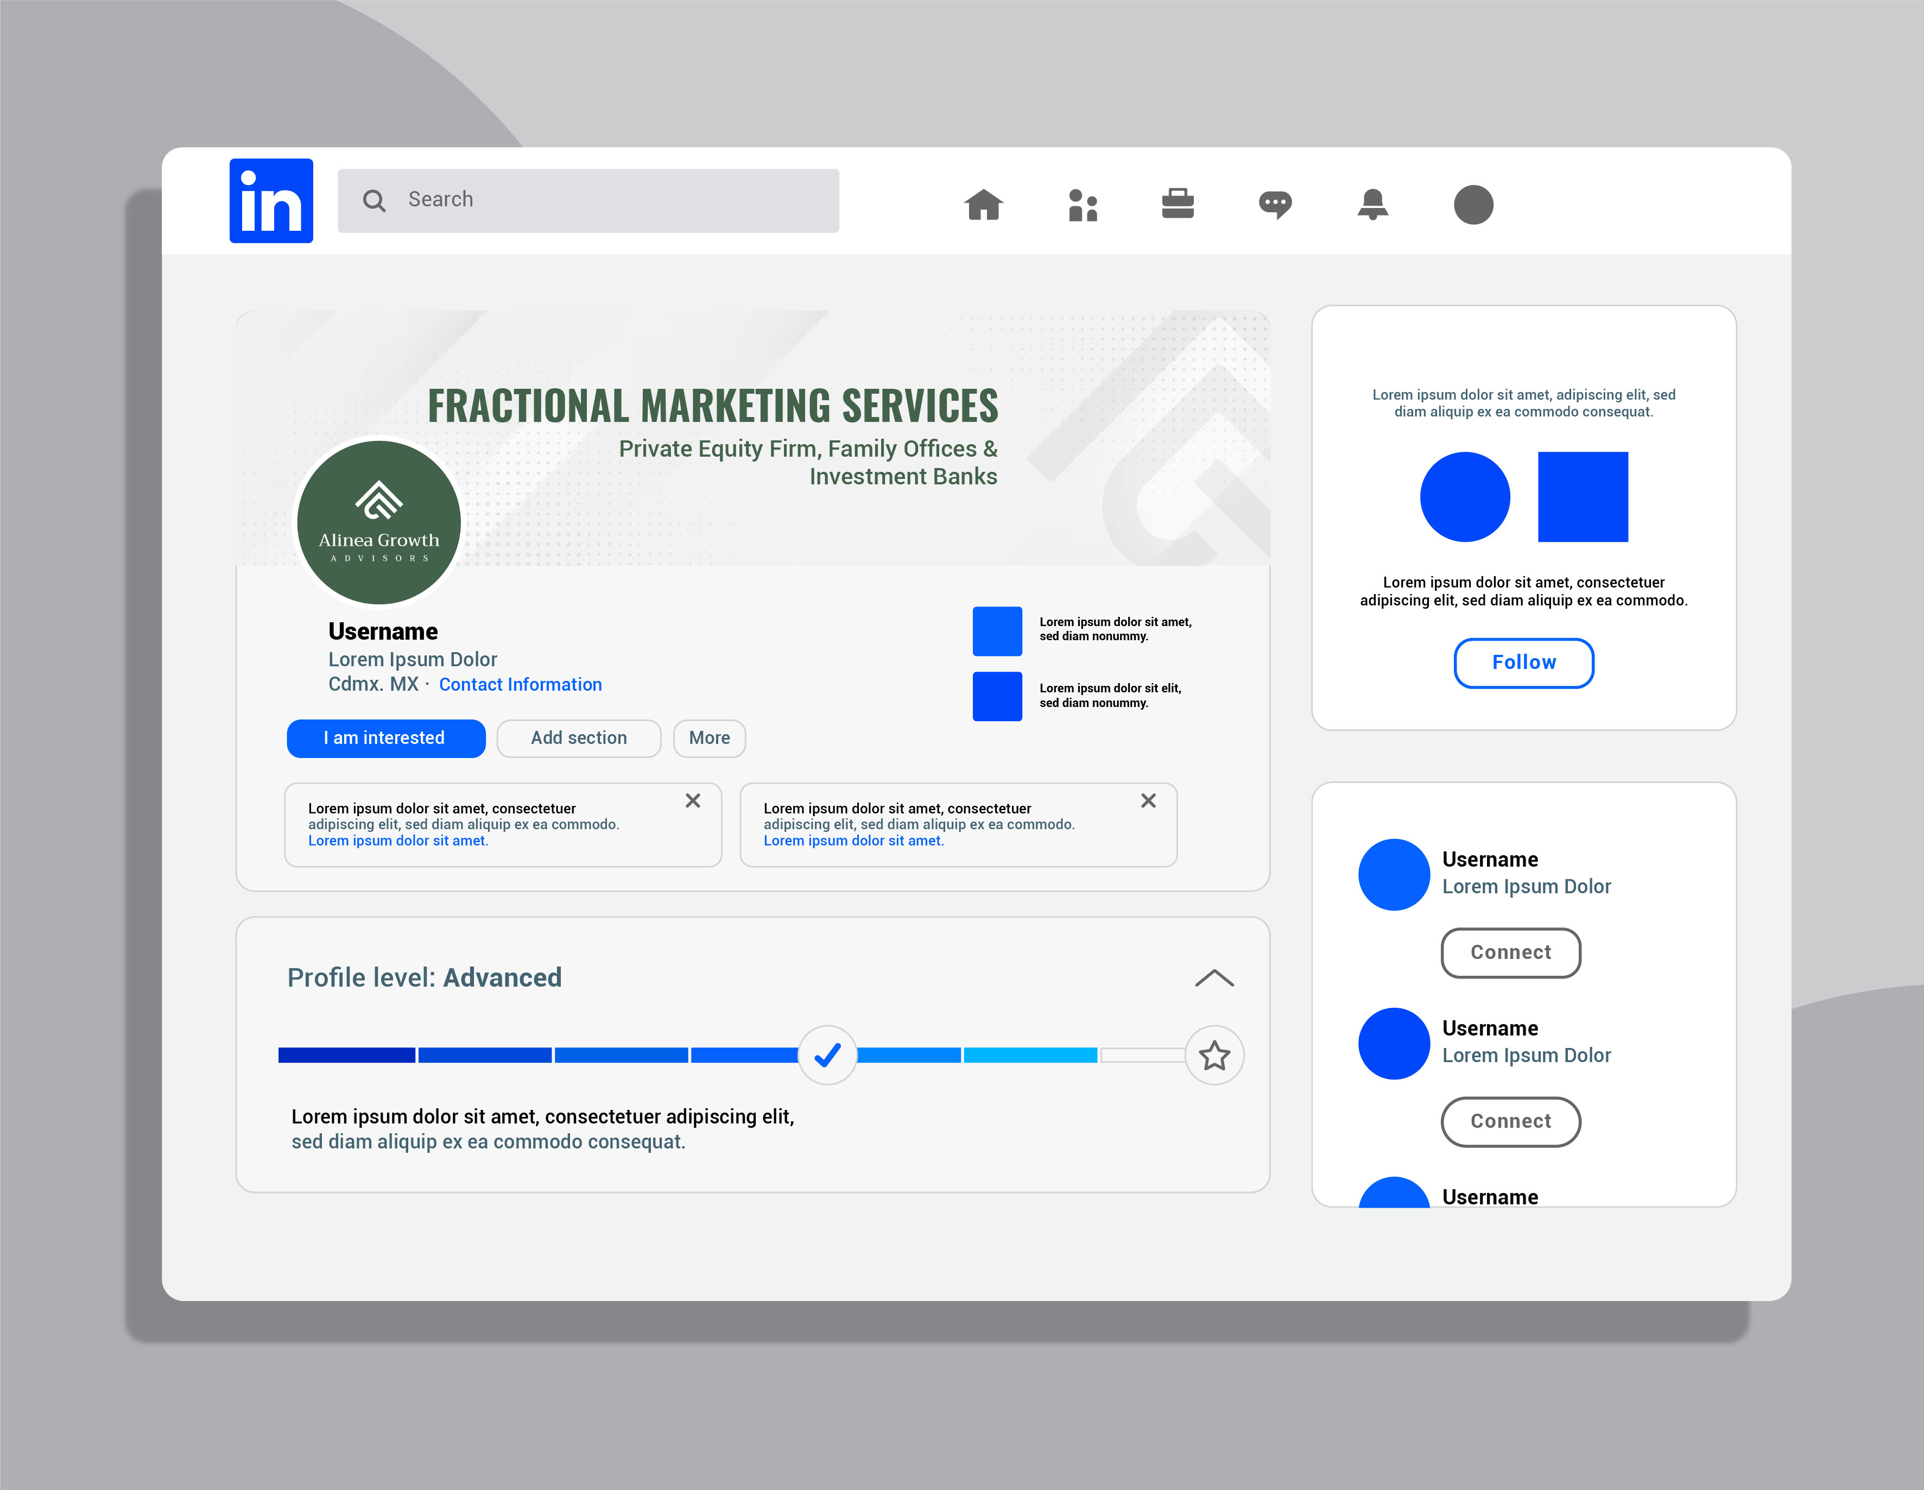1924x1490 pixels.
Task: Click the checkmark marker on progress bar
Action: 827,1055
